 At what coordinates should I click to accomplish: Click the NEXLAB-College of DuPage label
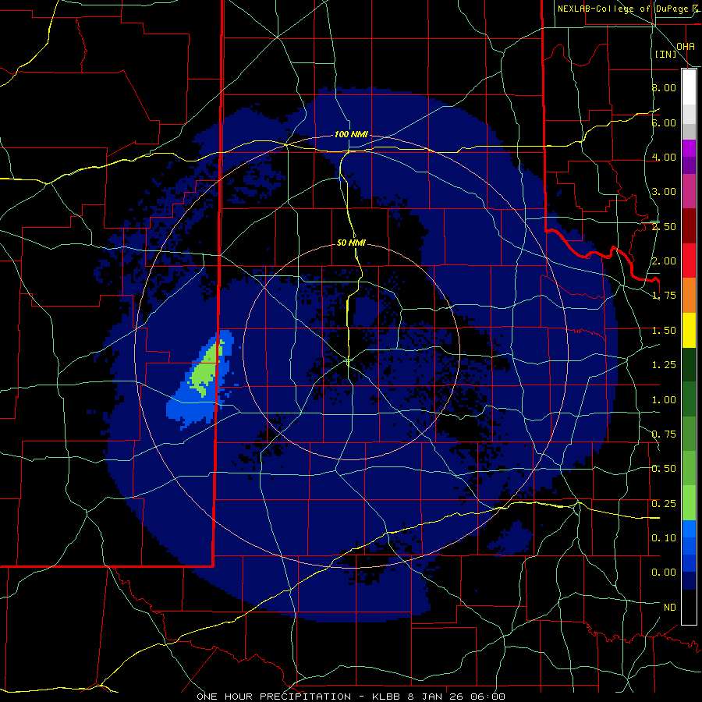click(623, 9)
